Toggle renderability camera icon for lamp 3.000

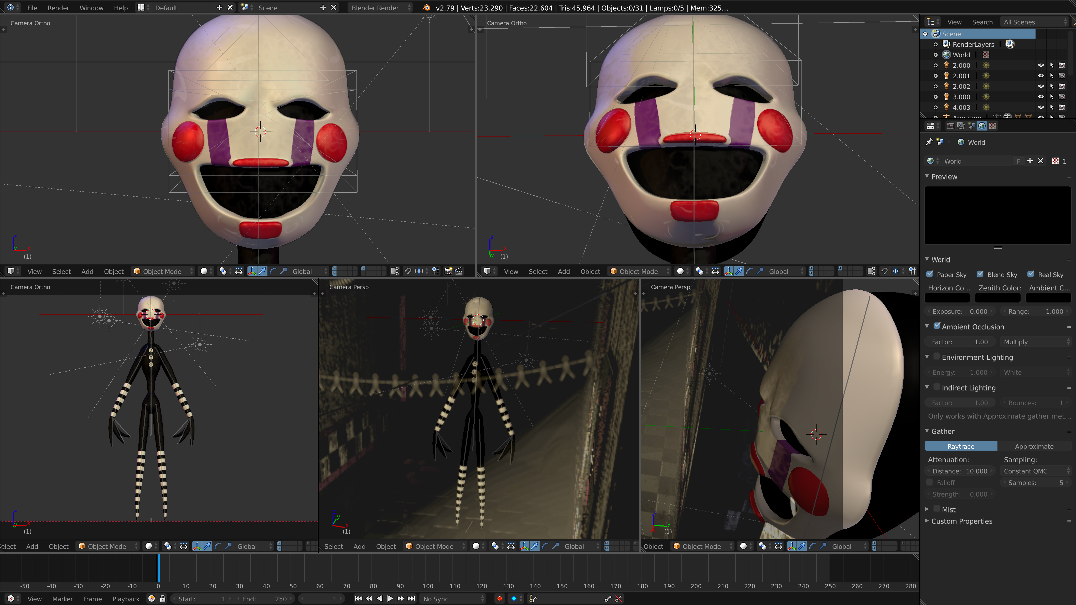click(1062, 96)
